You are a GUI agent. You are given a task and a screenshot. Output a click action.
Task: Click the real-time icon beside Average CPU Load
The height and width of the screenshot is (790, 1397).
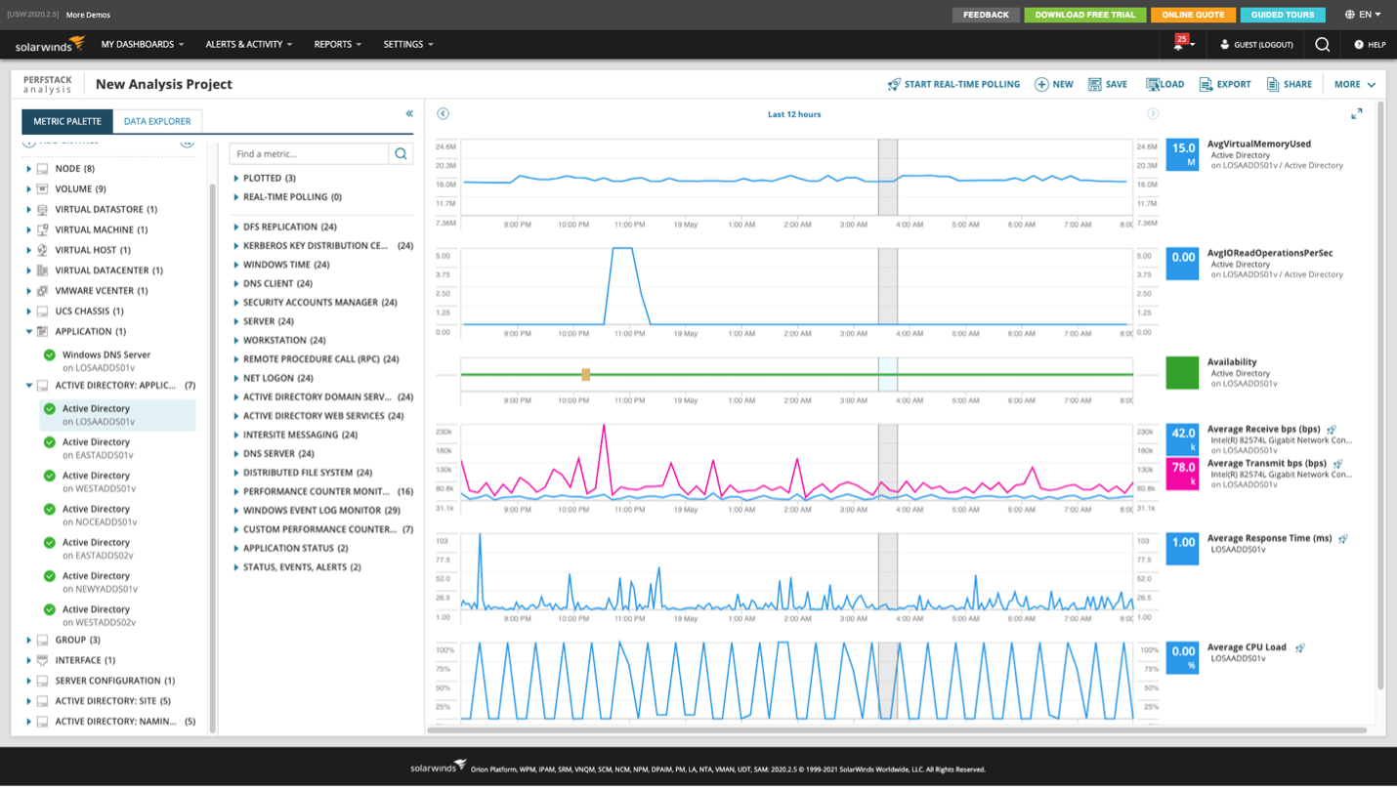pyautogui.click(x=1300, y=647)
